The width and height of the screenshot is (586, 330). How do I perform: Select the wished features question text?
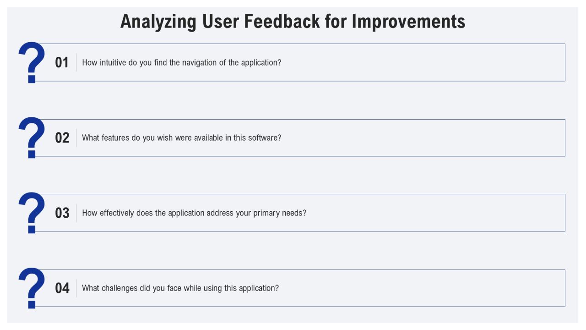(x=182, y=137)
